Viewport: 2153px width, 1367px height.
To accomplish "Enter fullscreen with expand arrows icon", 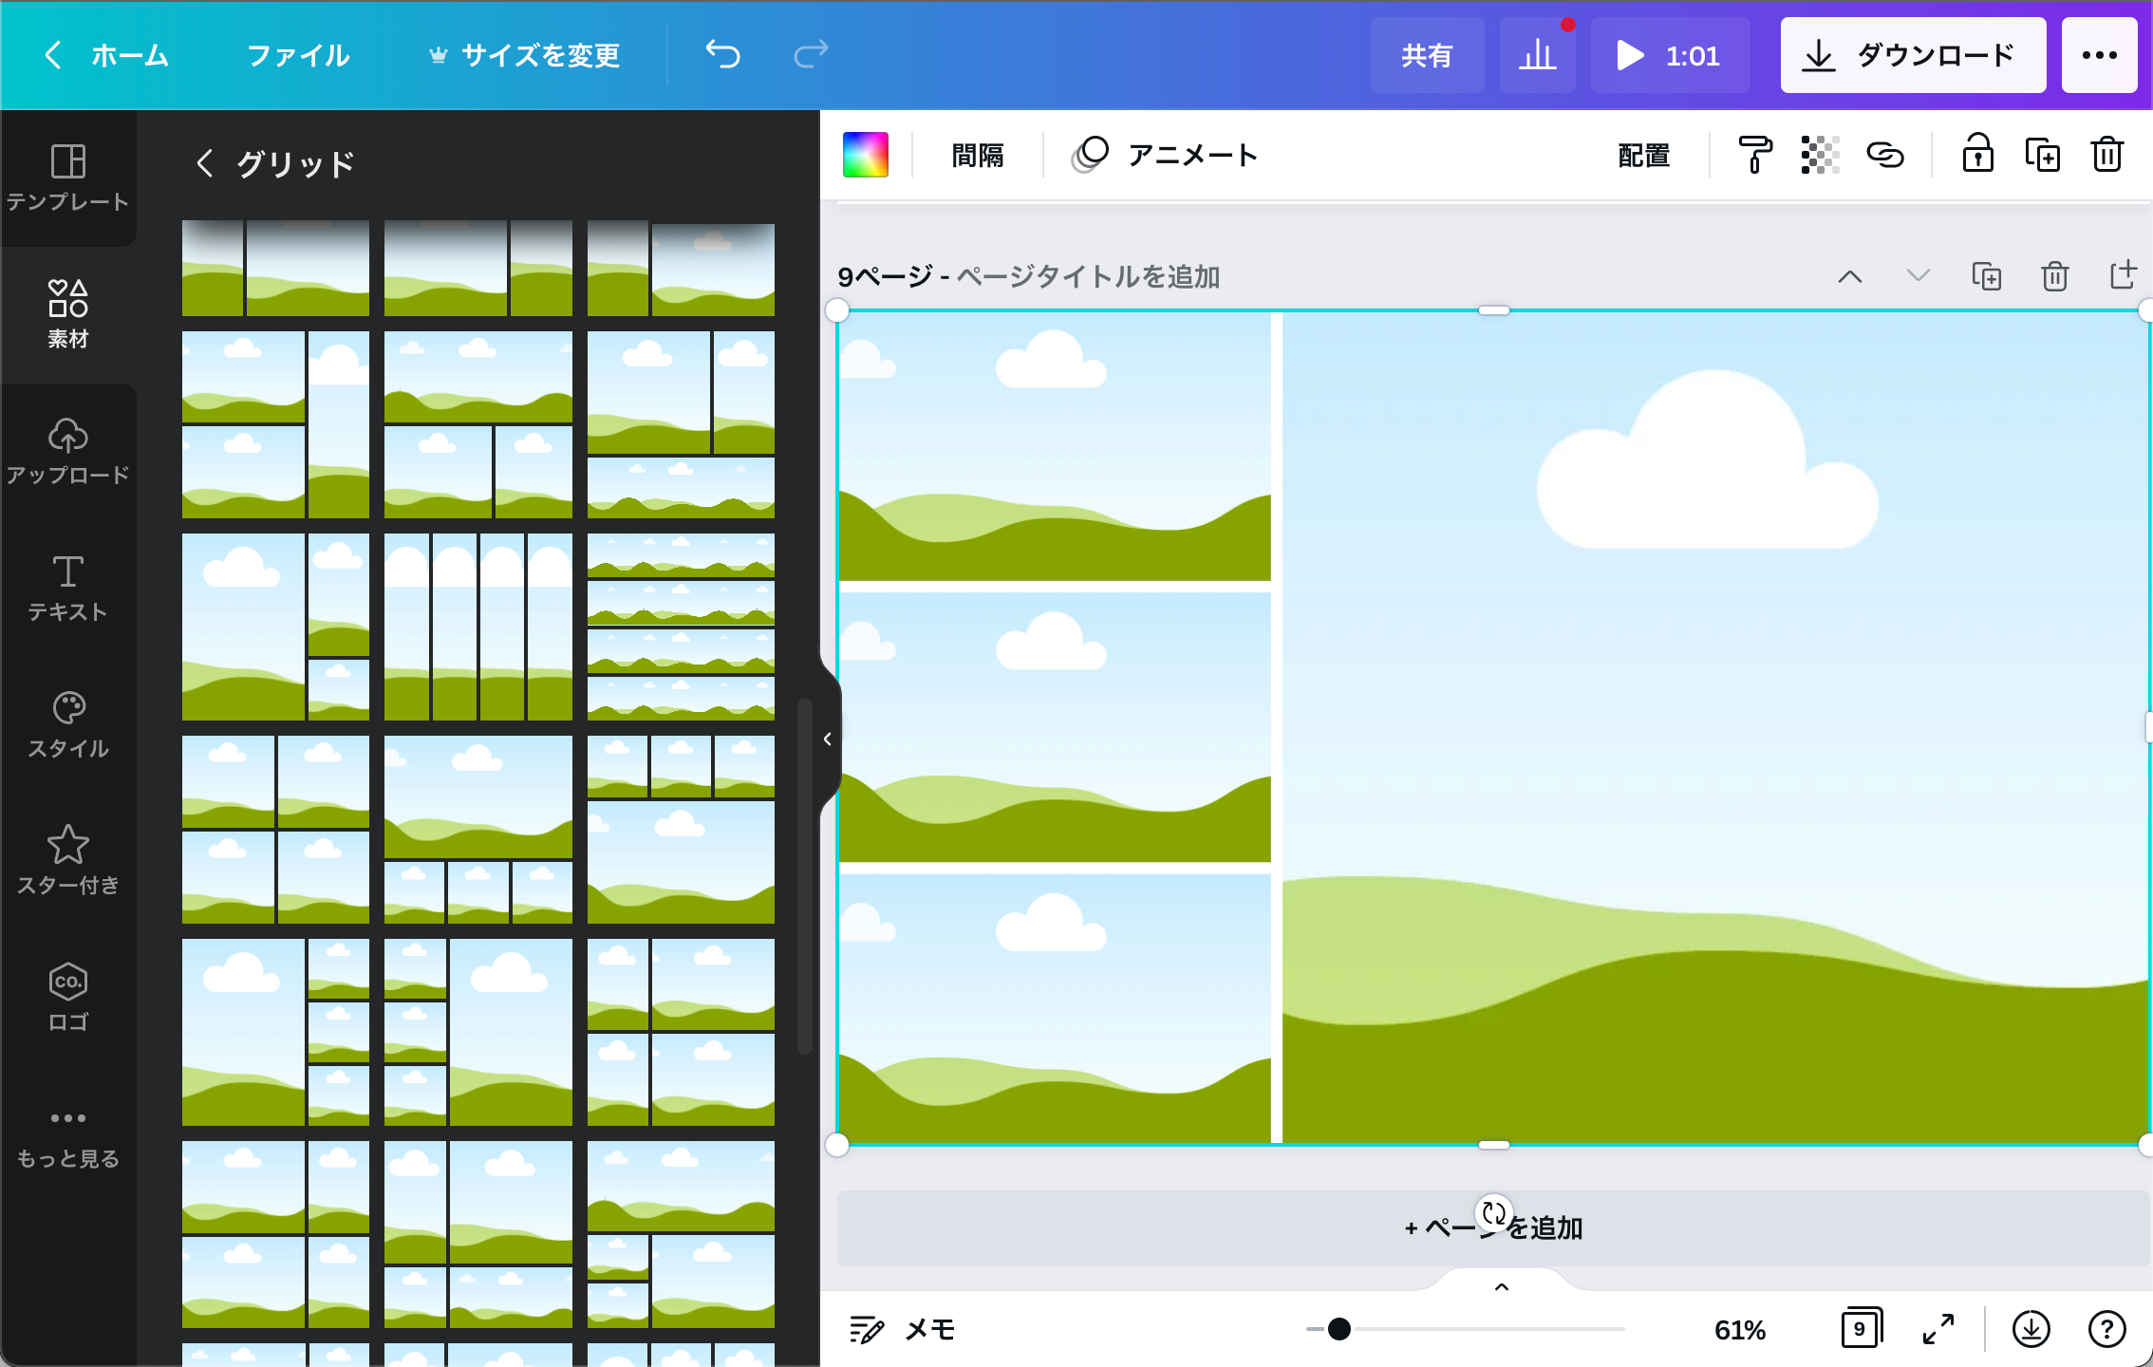I will (1938, 1329).
